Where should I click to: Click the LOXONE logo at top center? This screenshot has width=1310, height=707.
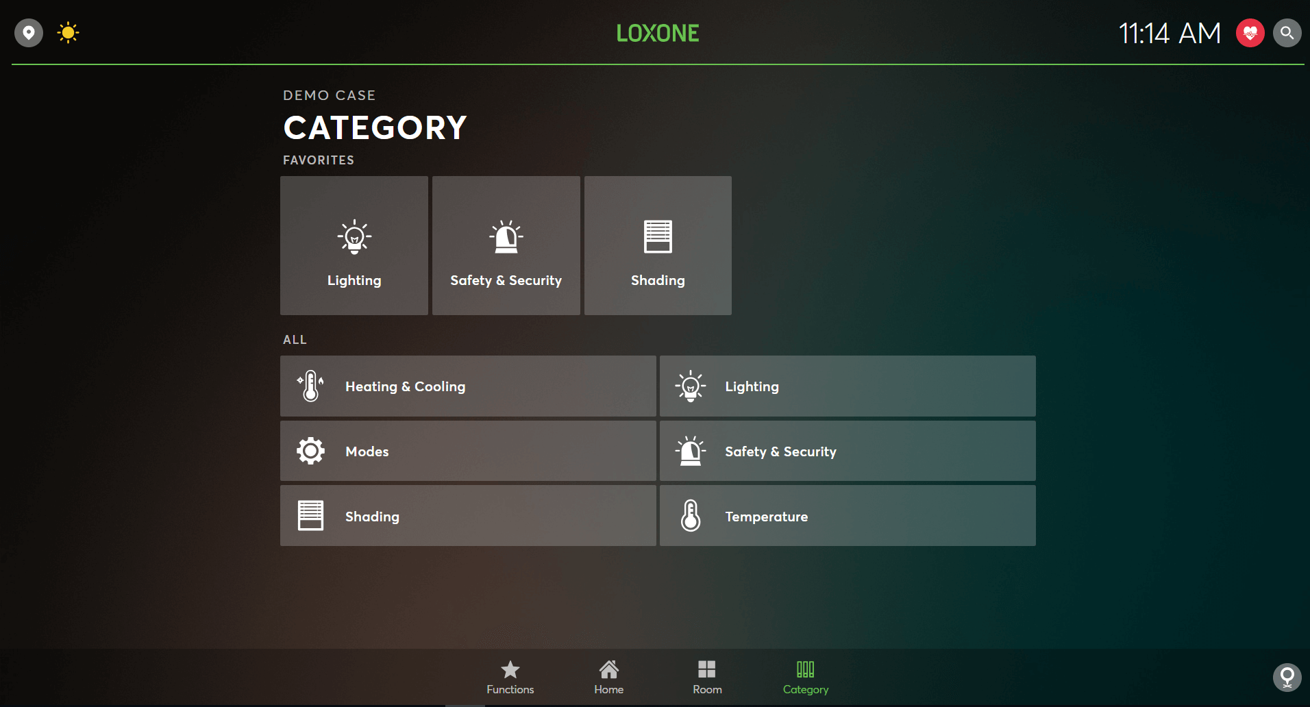pos(657,32)
